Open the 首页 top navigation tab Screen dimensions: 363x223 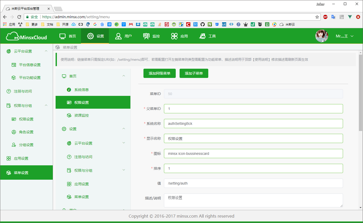[x=68, y=36]
